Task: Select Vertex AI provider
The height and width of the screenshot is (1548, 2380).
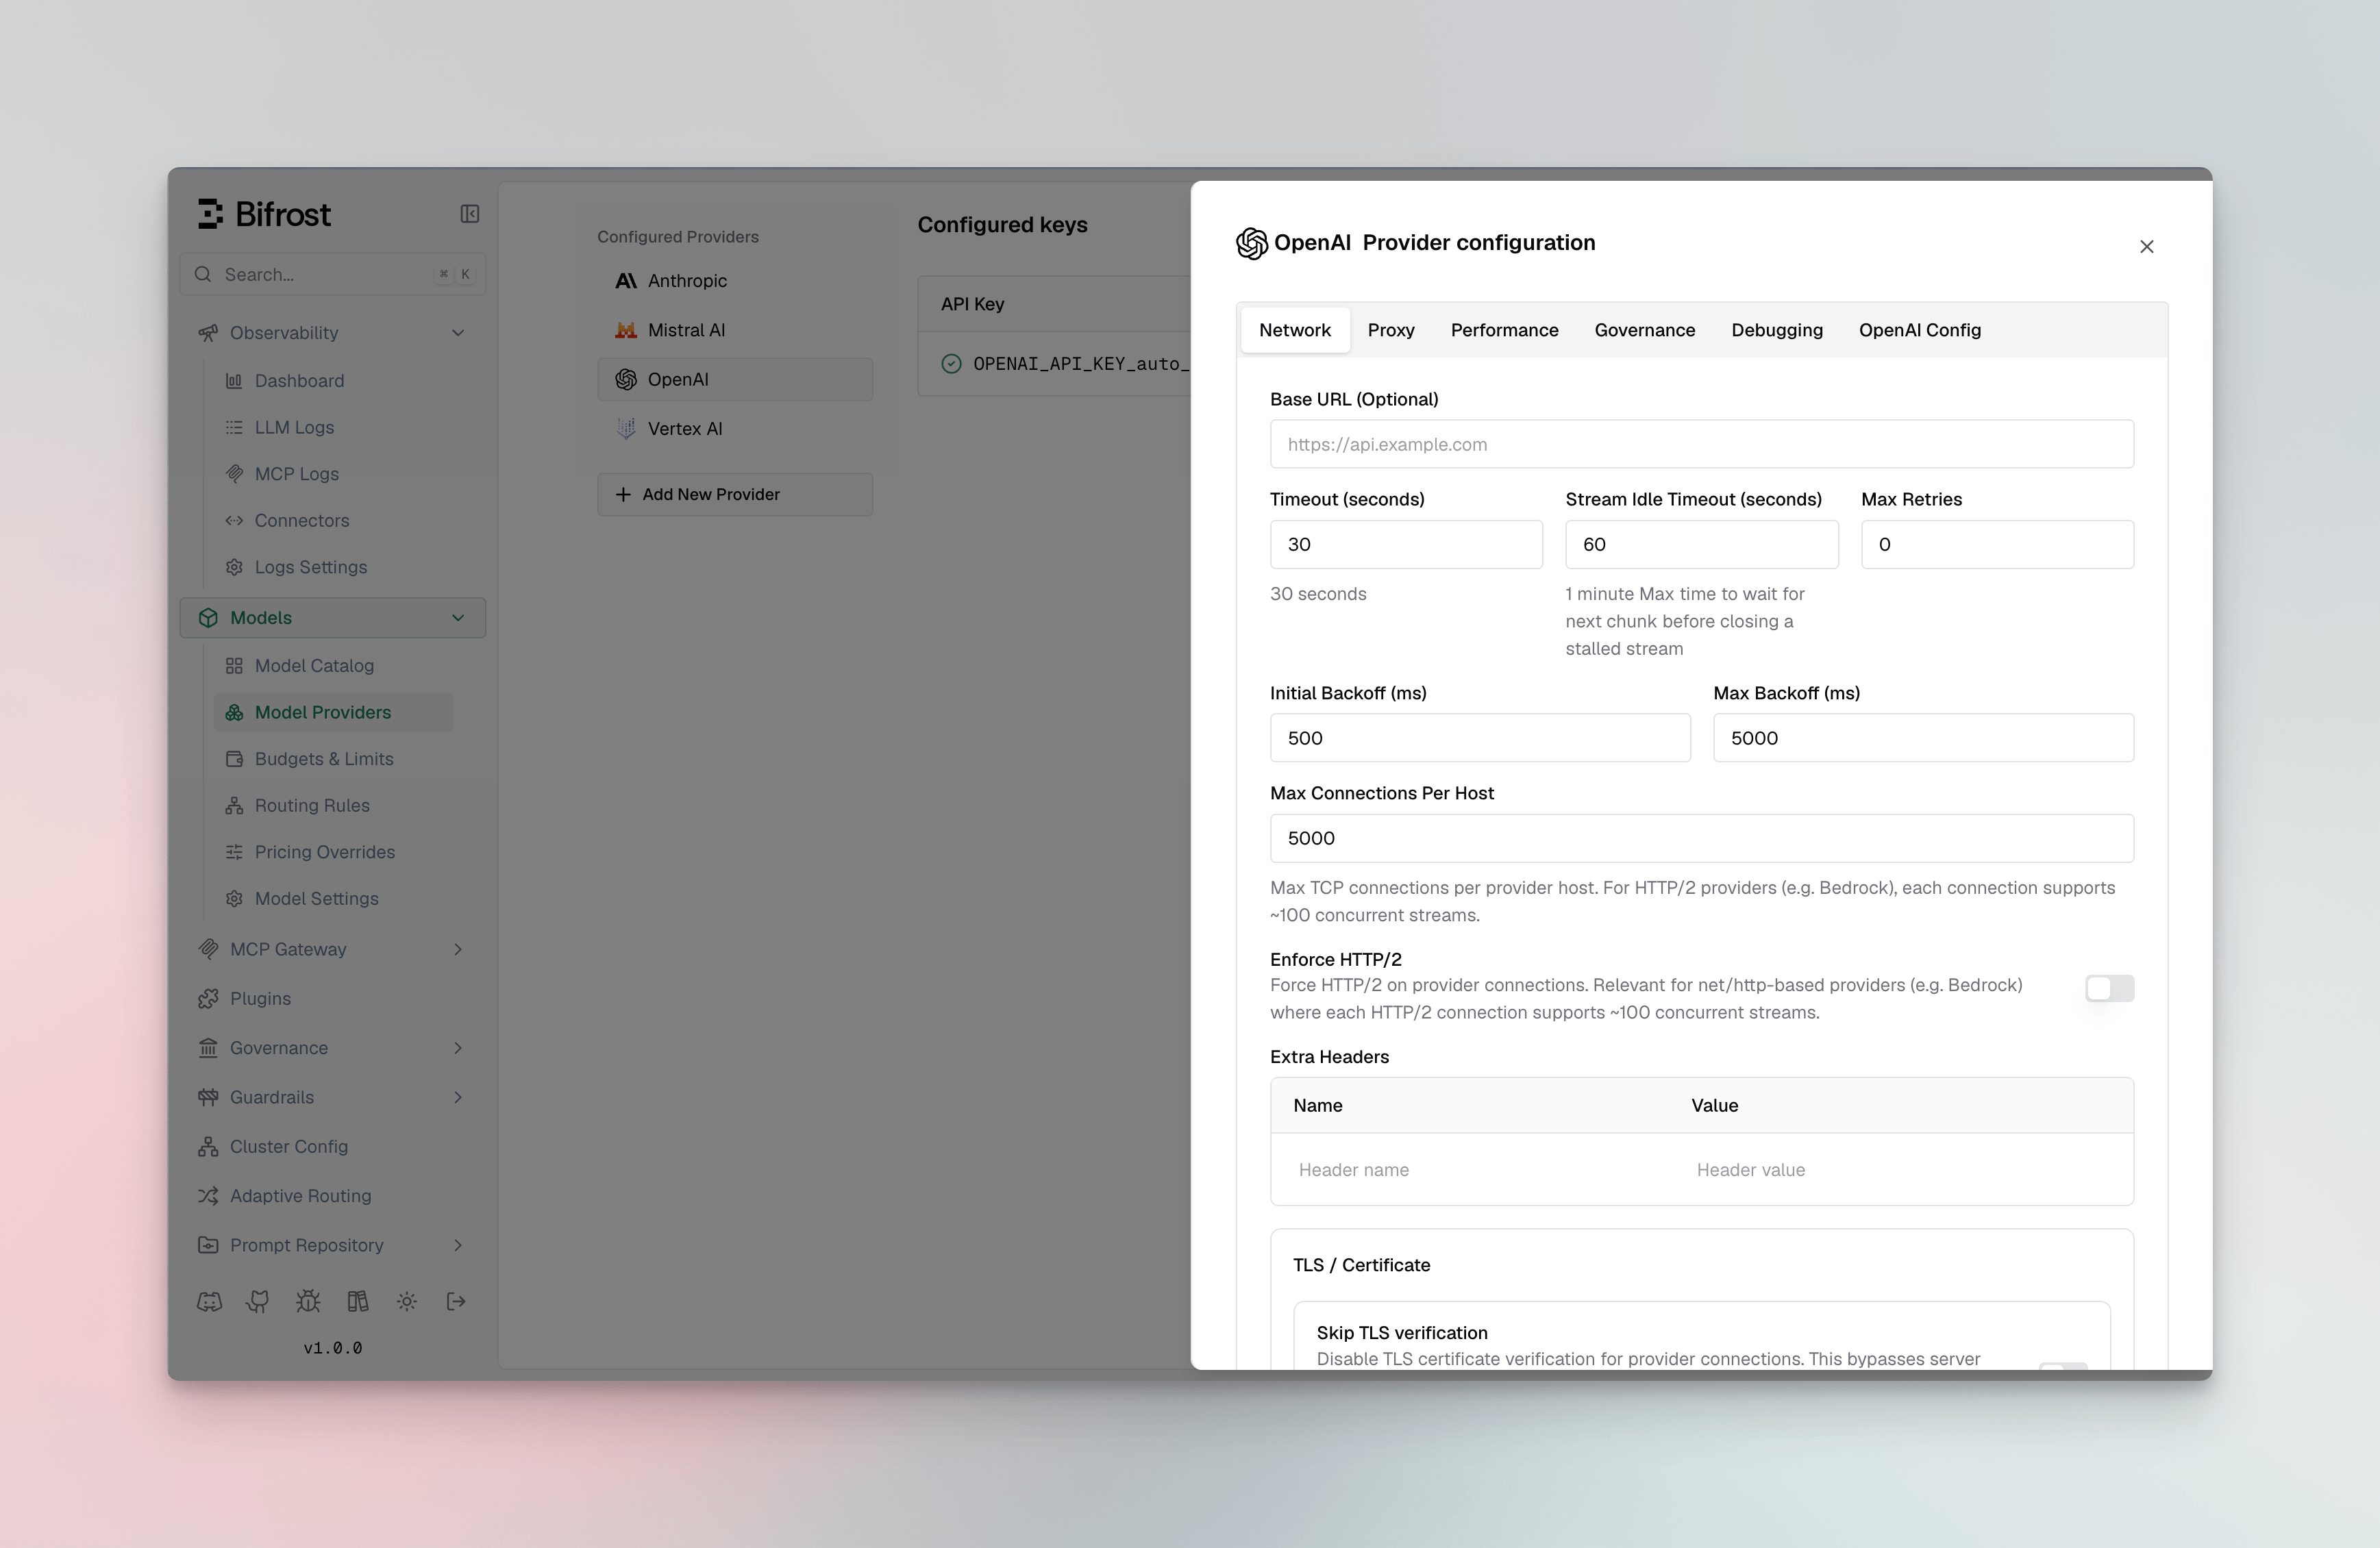Action: click(735, 429)
